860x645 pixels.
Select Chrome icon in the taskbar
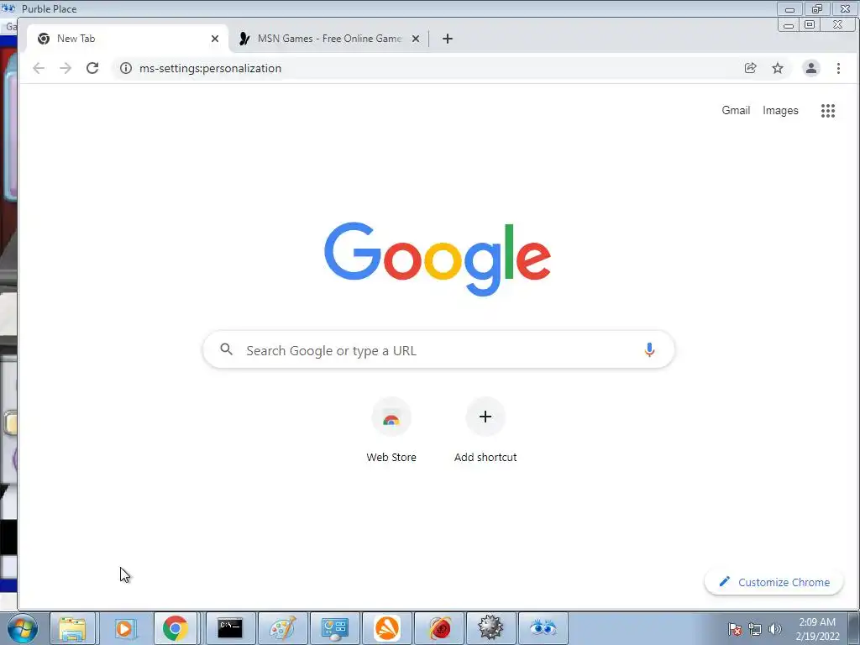175,628
